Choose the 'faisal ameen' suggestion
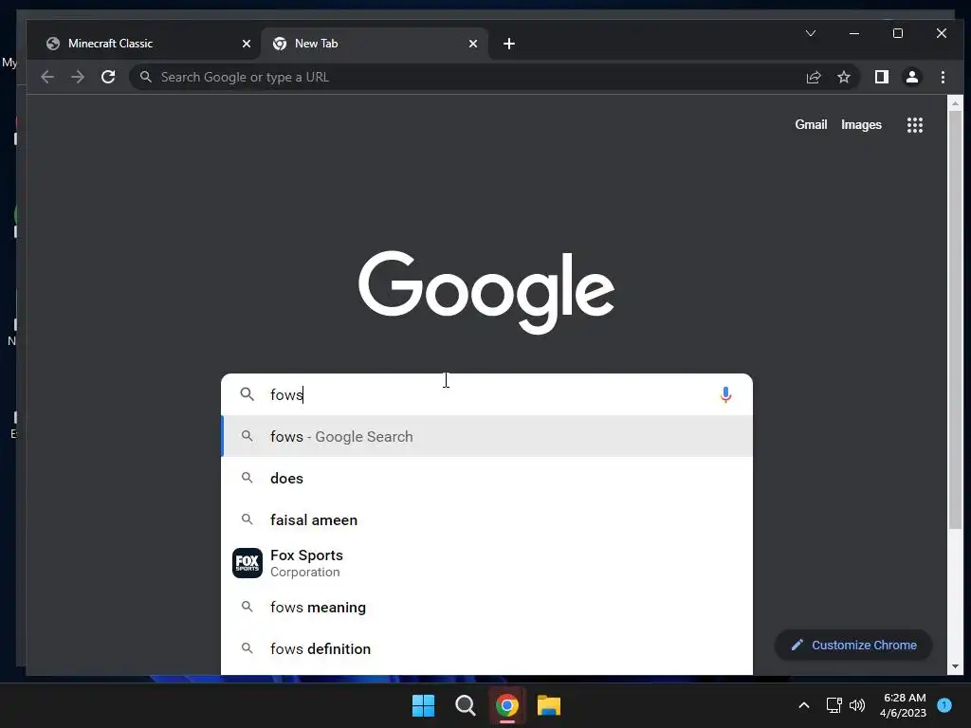Screen dimensions: 971x728 pyautogui.click(x=486, y=520)
